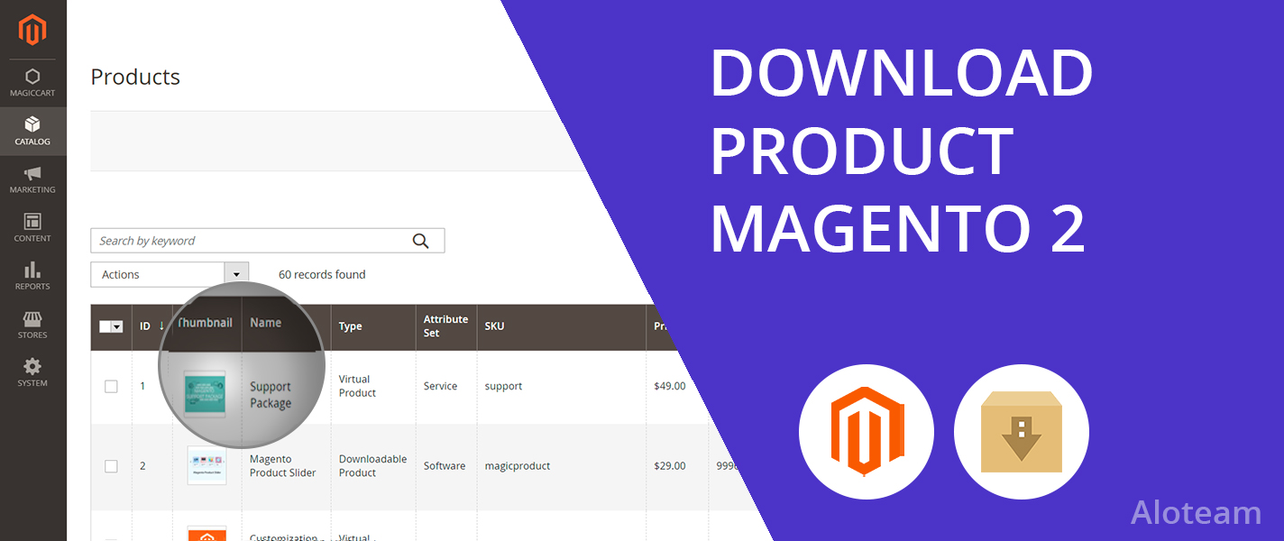Open the Magento Product Slider thumbnail
Image resolution: width=1284 pixels, height=541 pixels.
tap(206, 465)
